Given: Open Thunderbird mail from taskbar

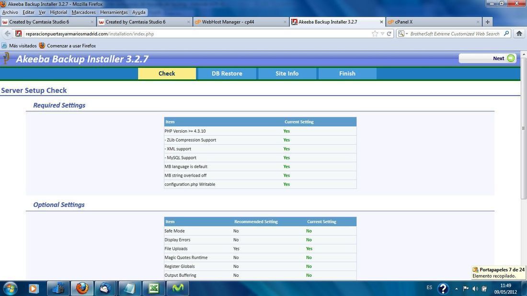Looking at the screenshot, I should (105, 289).
